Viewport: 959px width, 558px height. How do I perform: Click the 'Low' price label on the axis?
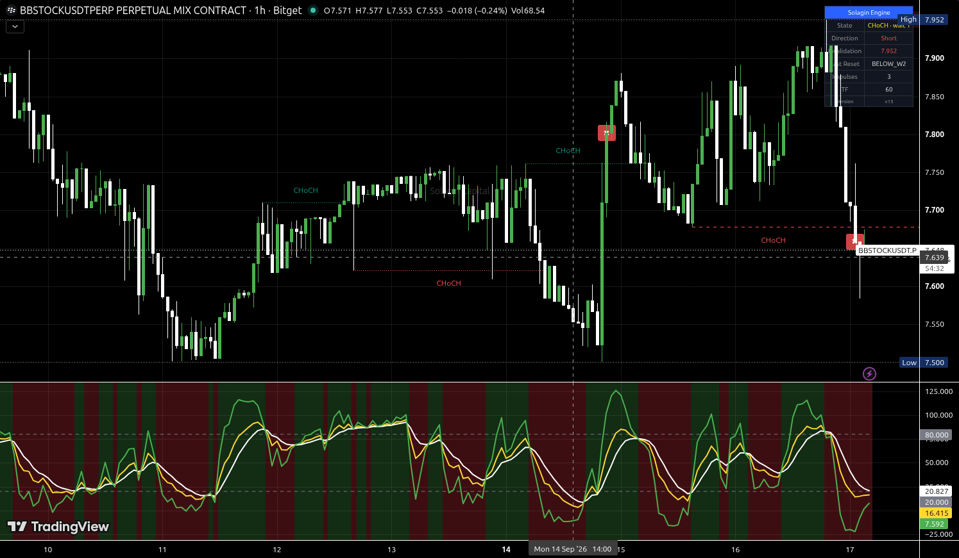[910, 363]
